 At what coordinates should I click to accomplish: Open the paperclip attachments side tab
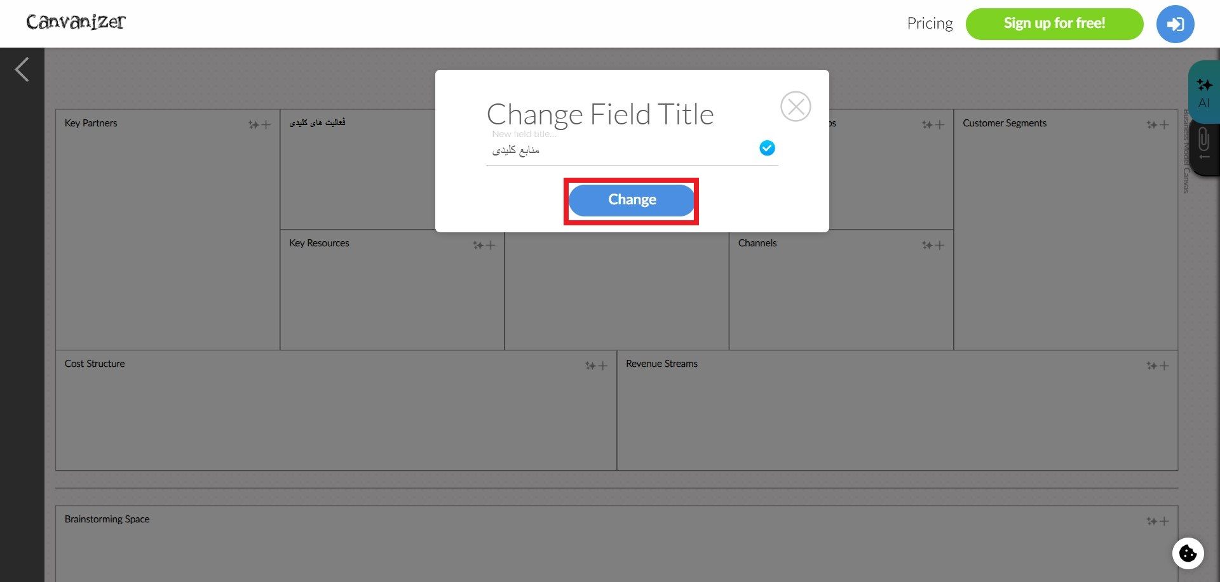[x=1203, y=143]
